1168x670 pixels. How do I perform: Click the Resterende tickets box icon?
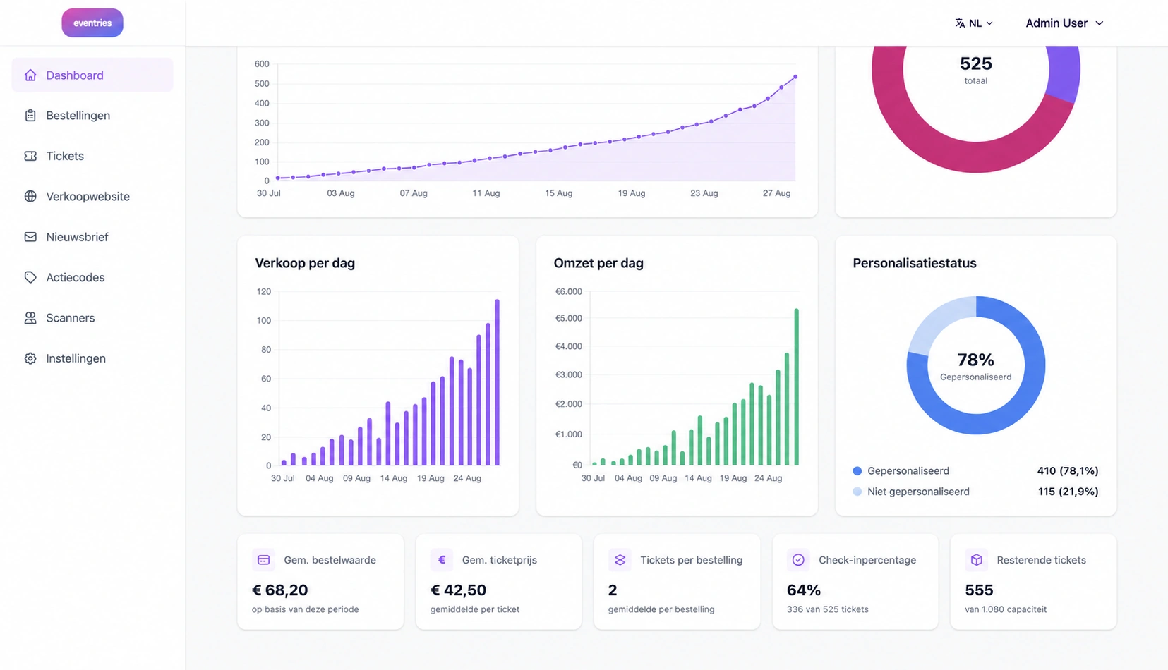point(976,560)
